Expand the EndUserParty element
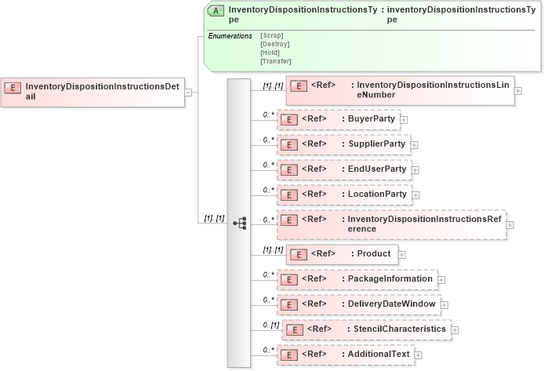Viewport: 544px width, 371px height. (416, 170)
